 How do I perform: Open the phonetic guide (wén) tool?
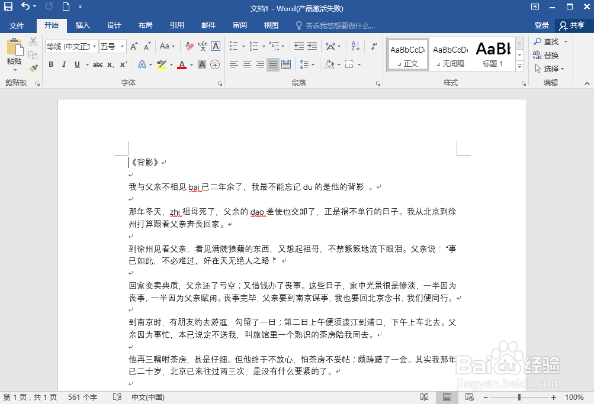coord(203,46)
